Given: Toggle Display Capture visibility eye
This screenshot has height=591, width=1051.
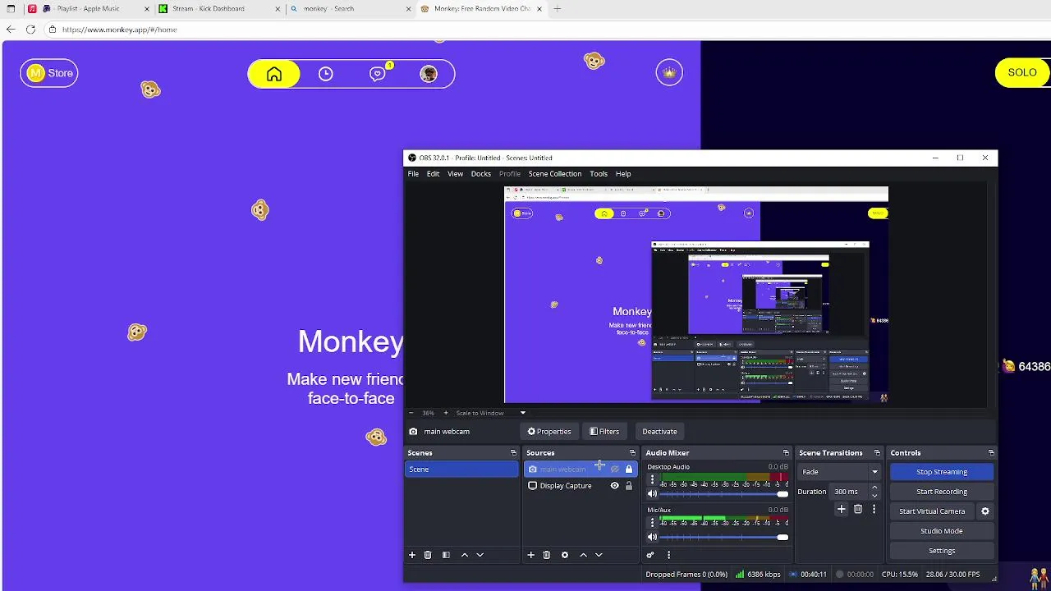Looking at the screenshot, I should pos(614,486).
